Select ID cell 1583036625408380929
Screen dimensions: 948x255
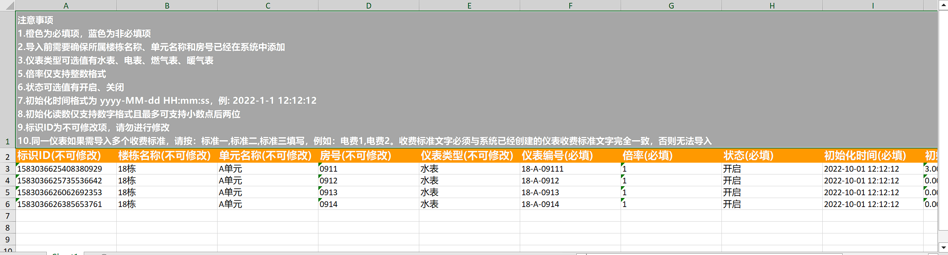click(x=66, y=169)
